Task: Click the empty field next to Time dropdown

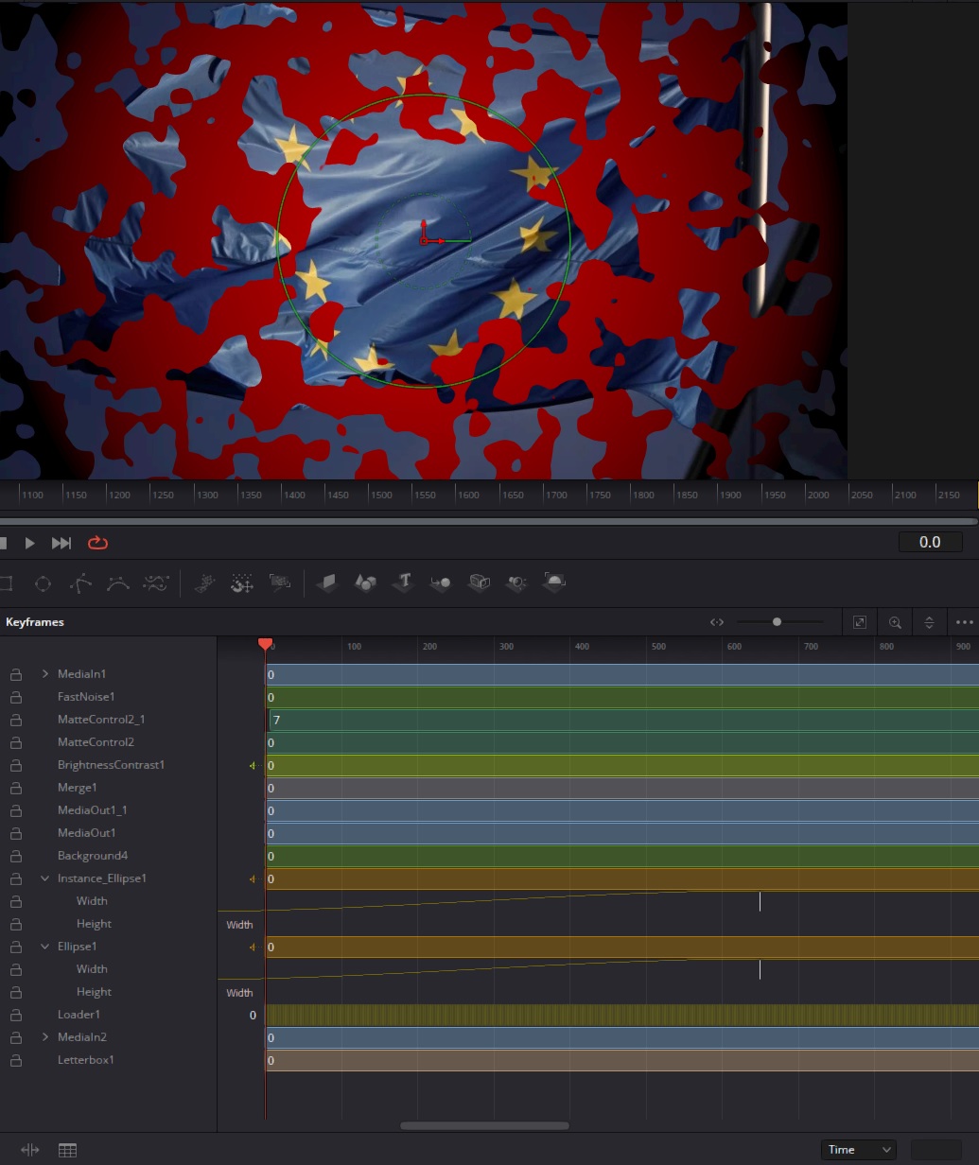Action: (935, 1150)
